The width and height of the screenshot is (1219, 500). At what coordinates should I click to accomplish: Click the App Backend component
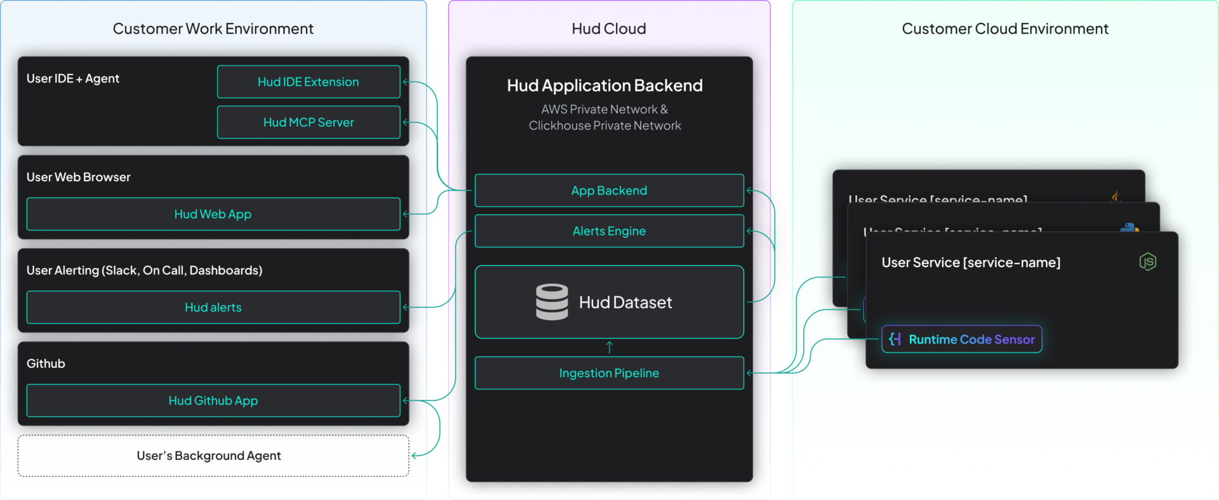pyautogui.click(x=609, y=191)
